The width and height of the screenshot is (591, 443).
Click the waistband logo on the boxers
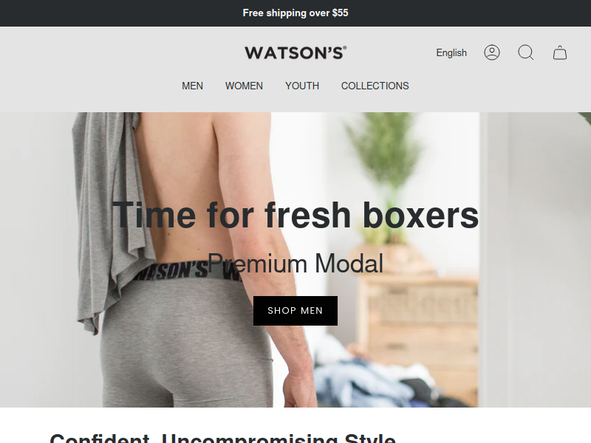tap(171, 271)
